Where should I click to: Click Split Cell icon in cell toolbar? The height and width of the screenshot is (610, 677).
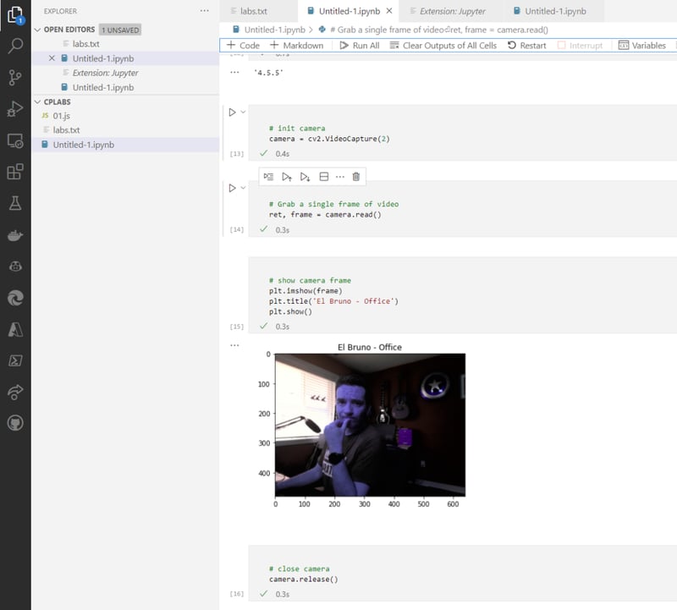point(324,177)
